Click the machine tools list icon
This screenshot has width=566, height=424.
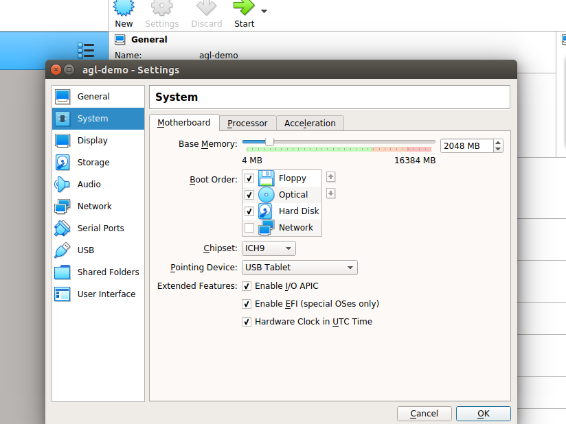coord(86,51)
